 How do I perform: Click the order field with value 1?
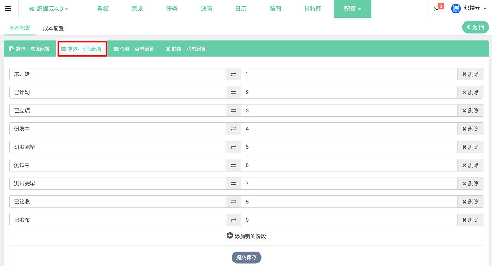(349, 74)
